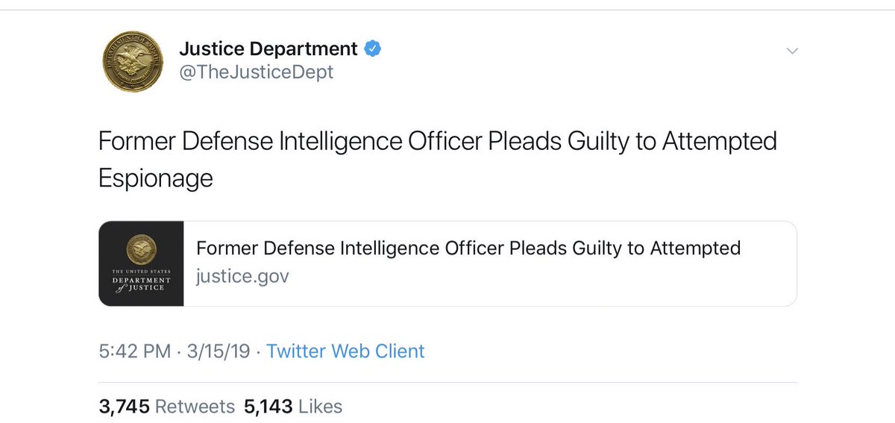Show the Retweets label list

point(195,407)
